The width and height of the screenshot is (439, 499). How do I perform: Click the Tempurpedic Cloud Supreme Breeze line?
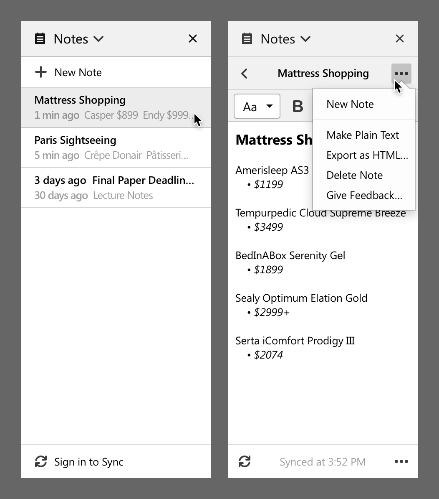point(320,213)
